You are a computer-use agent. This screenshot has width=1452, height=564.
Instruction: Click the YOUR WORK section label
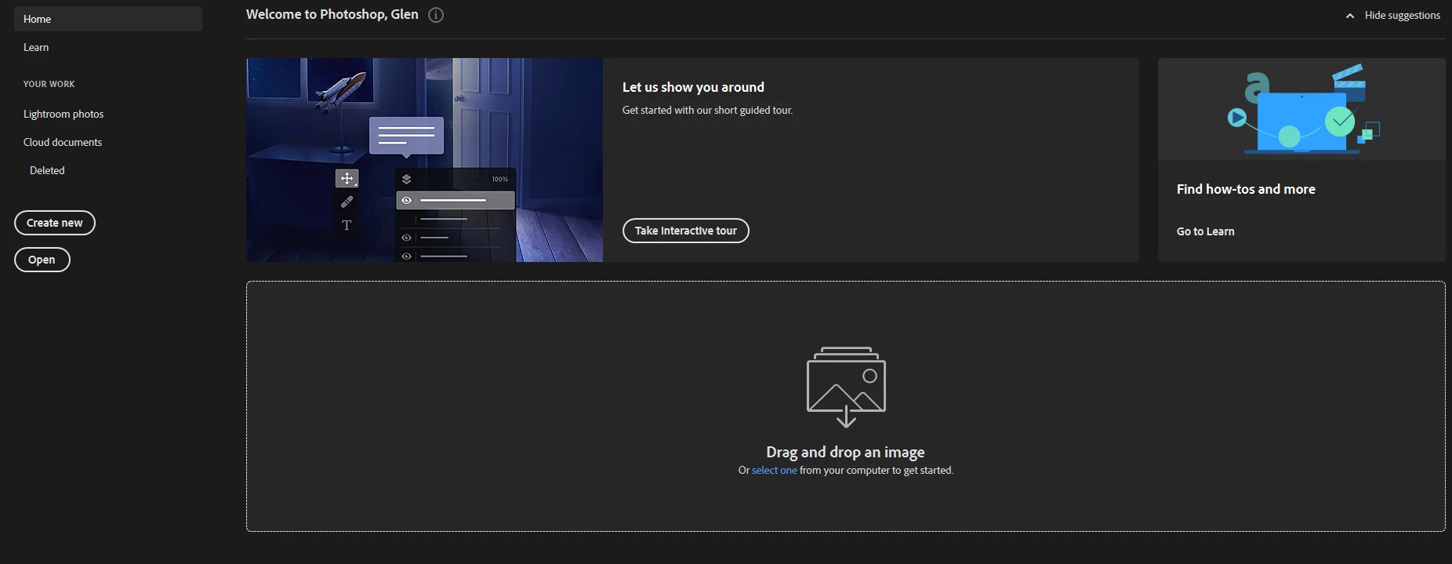tap(49, 84)
